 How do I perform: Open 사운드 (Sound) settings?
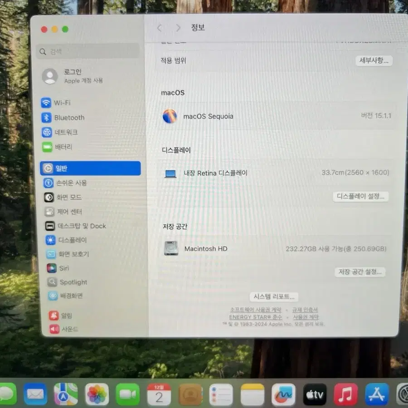(64, 329)
